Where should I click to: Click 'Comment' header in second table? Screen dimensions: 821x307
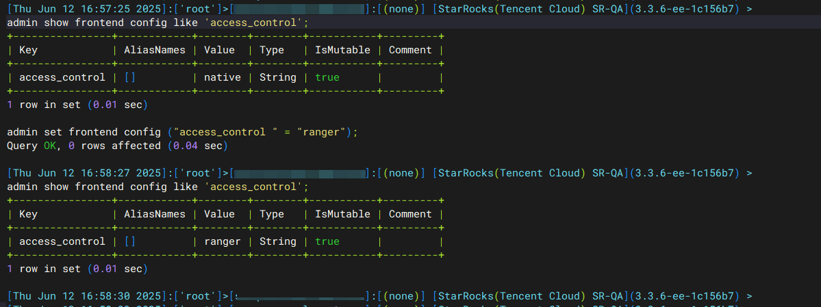(x=410, y=215)
